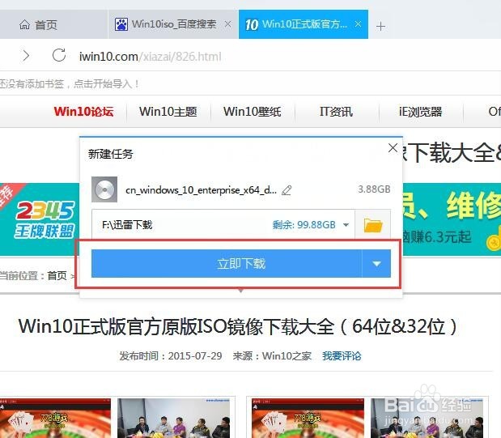Screen dimensions: 501x438
Task: Click the 首页 breadcrumb link
Action: (57, 275)
